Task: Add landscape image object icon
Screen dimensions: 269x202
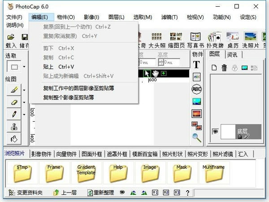Action: [197, 101]
